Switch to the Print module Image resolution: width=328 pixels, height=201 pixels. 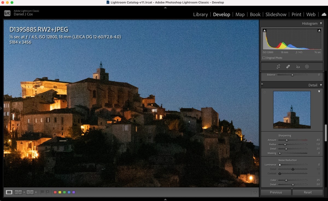[296, 15]
